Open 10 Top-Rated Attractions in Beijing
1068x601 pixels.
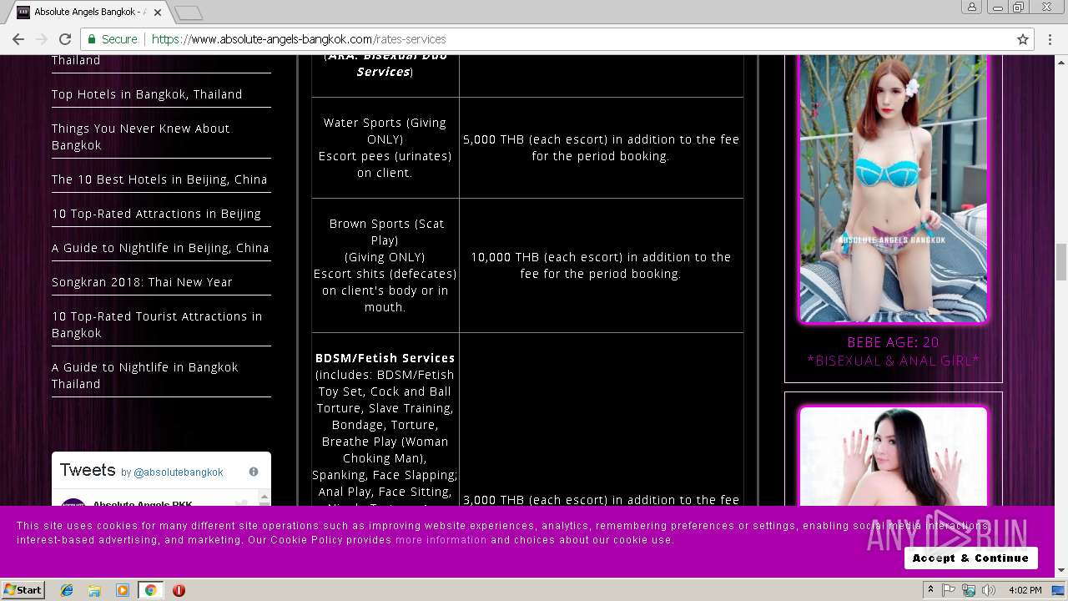156,214
